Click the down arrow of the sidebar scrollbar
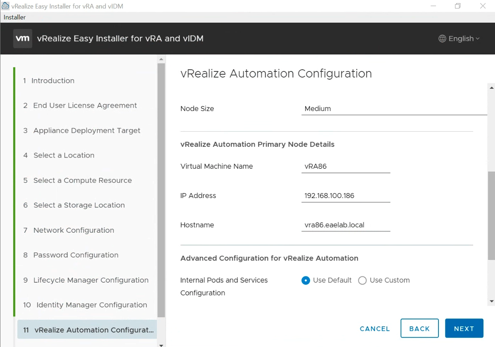The height and width of the screenshot is (347, 495). (x=161, y=344)
